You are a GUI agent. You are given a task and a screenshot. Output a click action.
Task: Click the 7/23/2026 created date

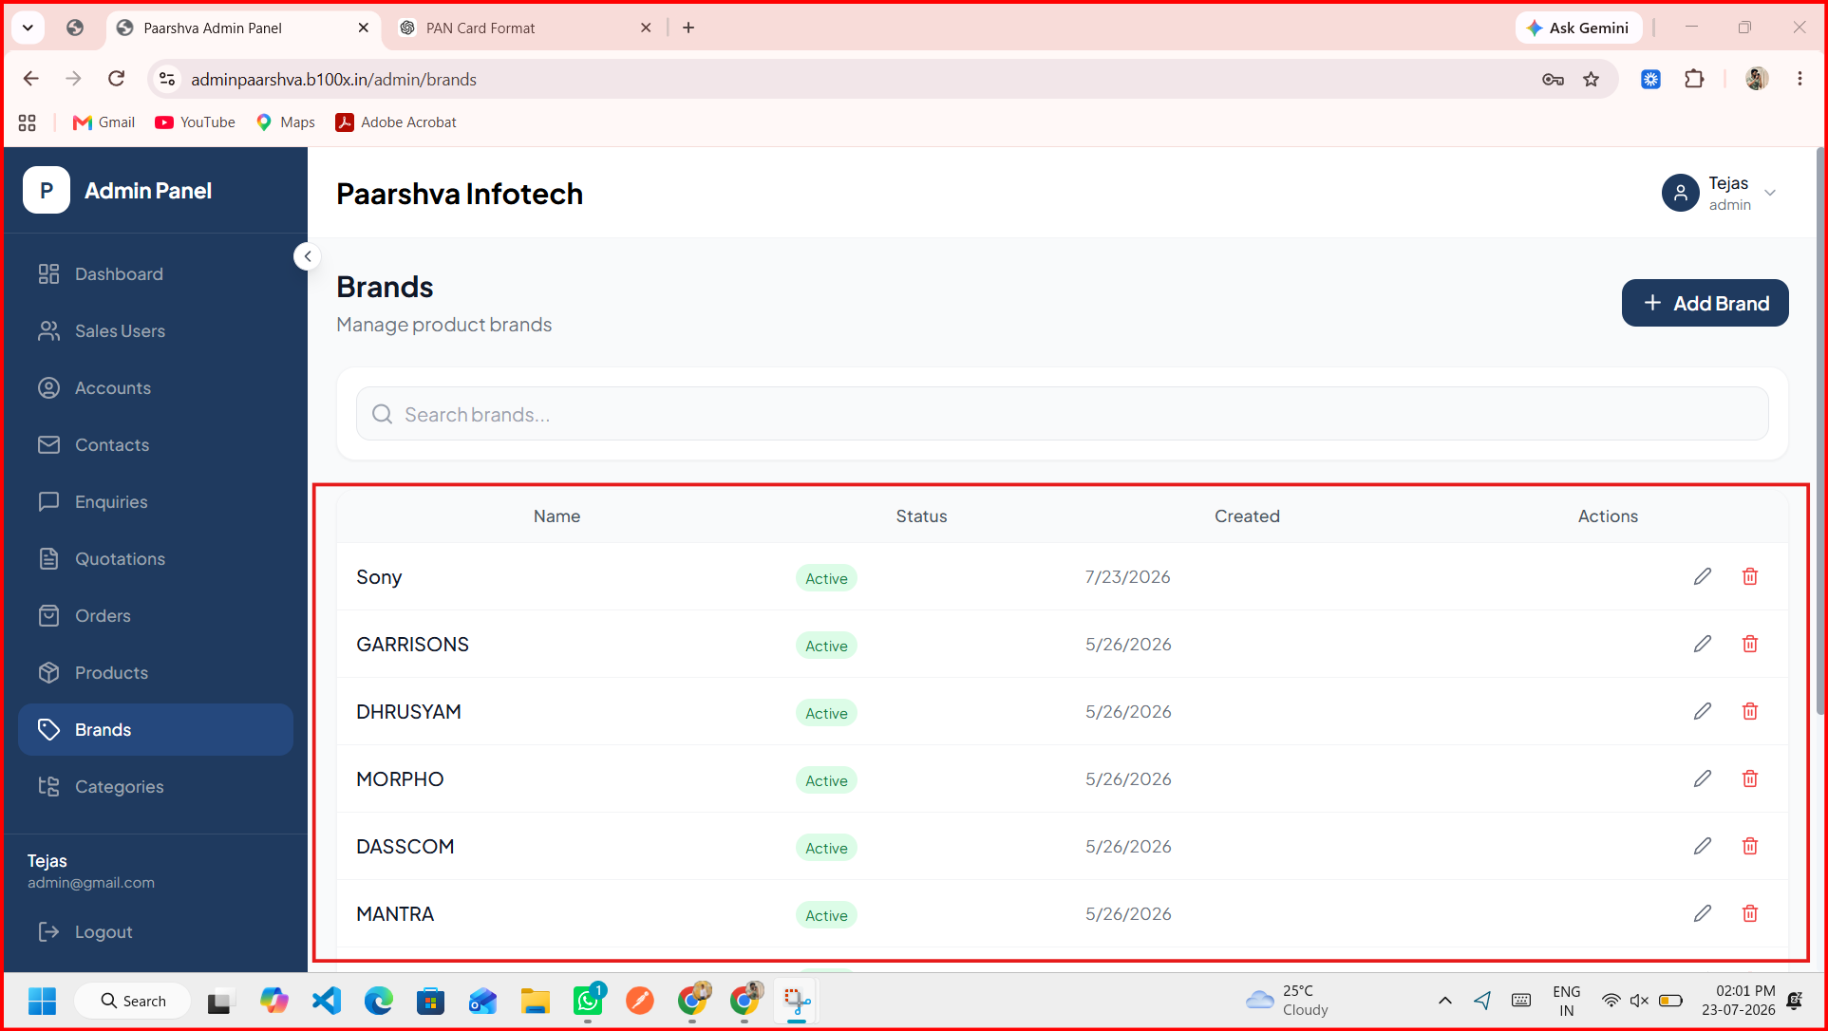pos(1127,577)
